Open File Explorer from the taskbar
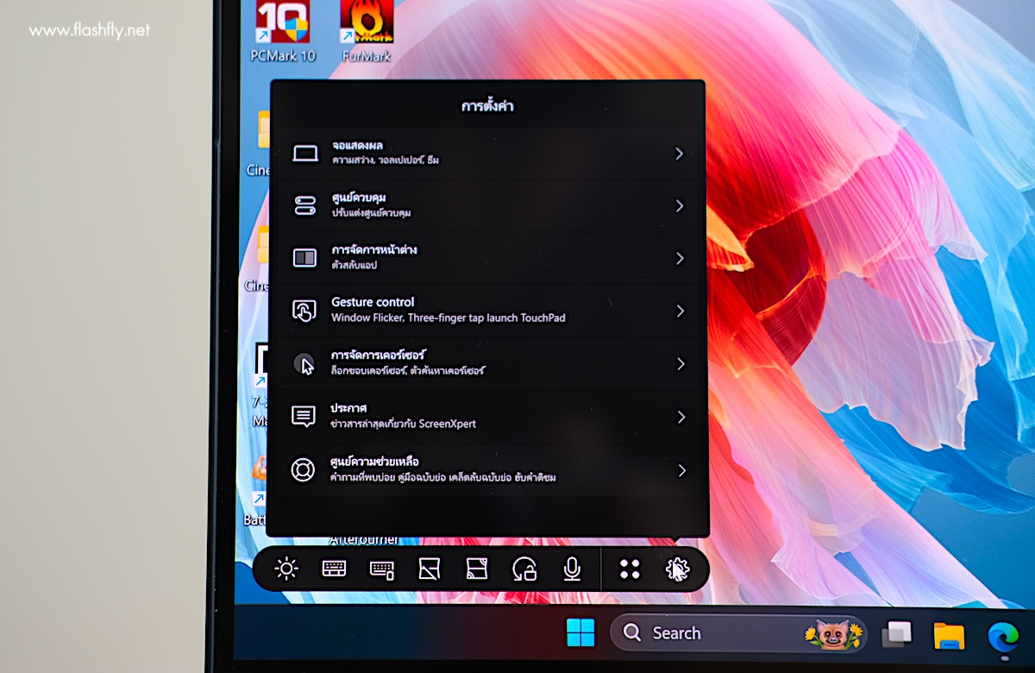 pos(949,636)
